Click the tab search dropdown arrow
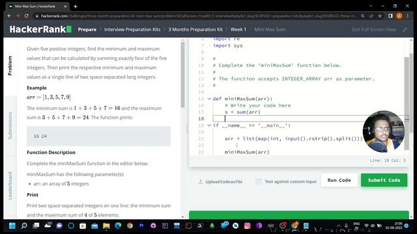 (371, 6)
